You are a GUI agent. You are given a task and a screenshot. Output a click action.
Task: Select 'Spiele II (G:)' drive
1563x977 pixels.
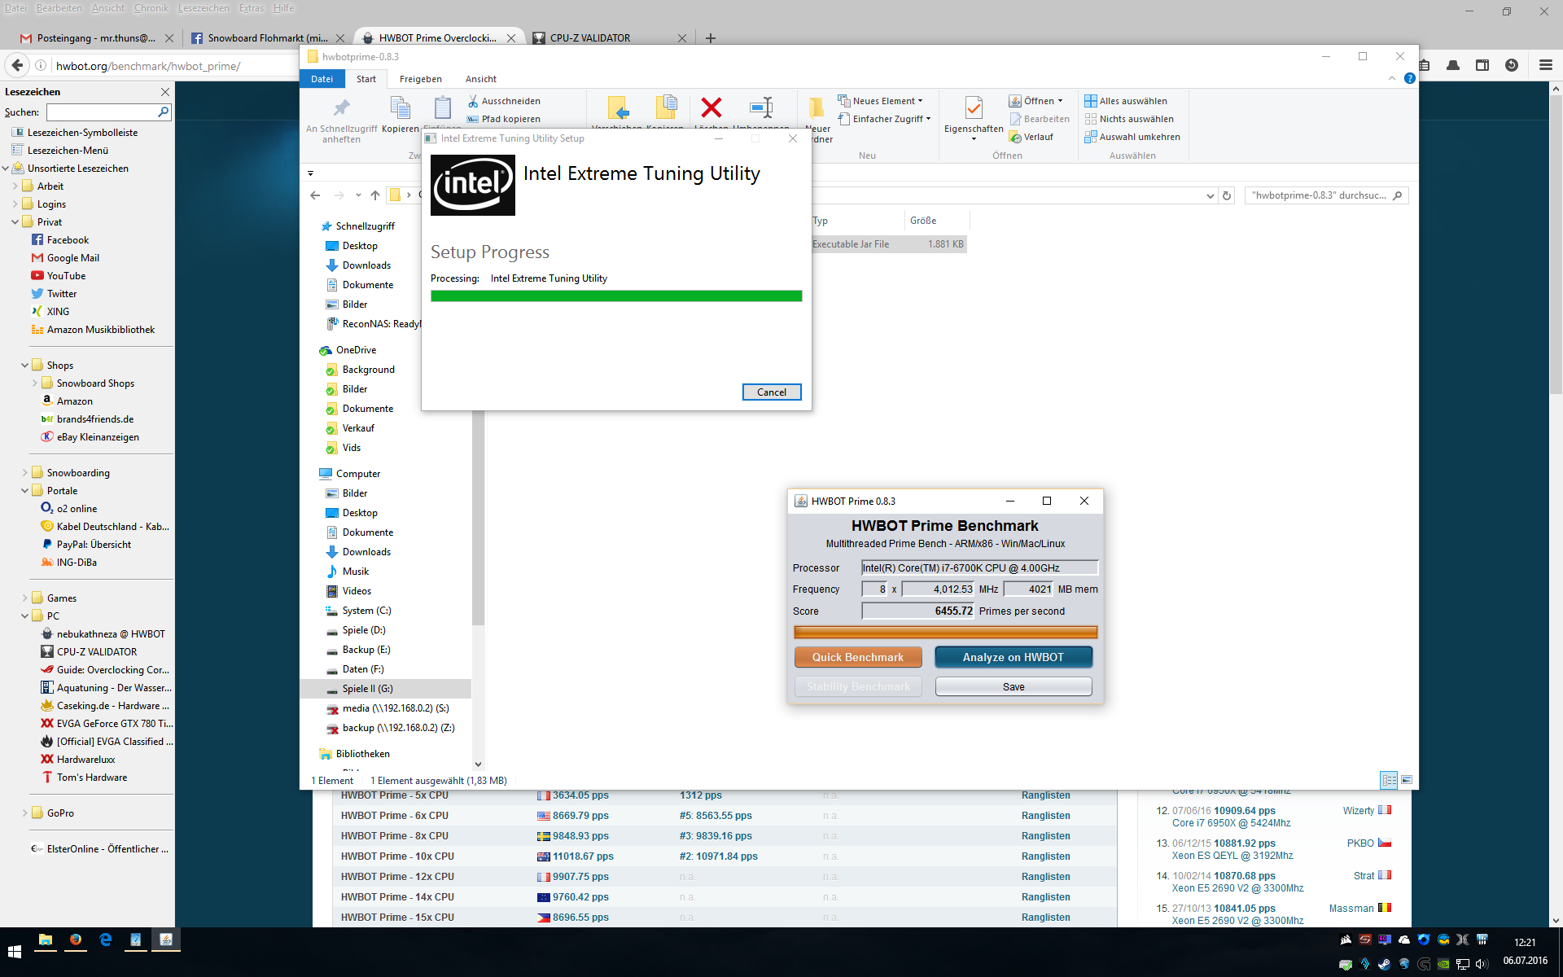pos(367,689)
